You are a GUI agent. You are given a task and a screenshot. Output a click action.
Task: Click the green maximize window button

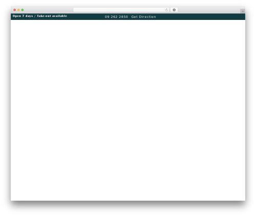23,10
